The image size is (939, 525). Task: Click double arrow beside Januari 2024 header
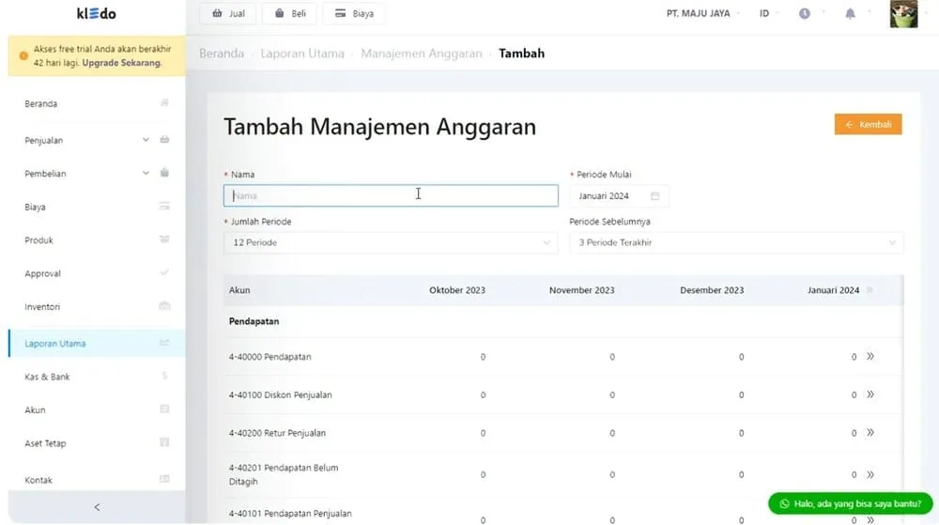tap(870, 290)
